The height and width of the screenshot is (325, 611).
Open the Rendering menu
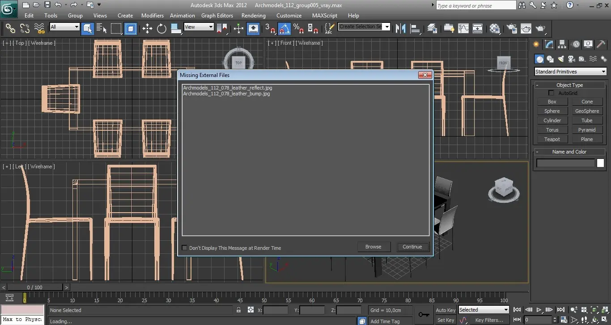(254, 16)
